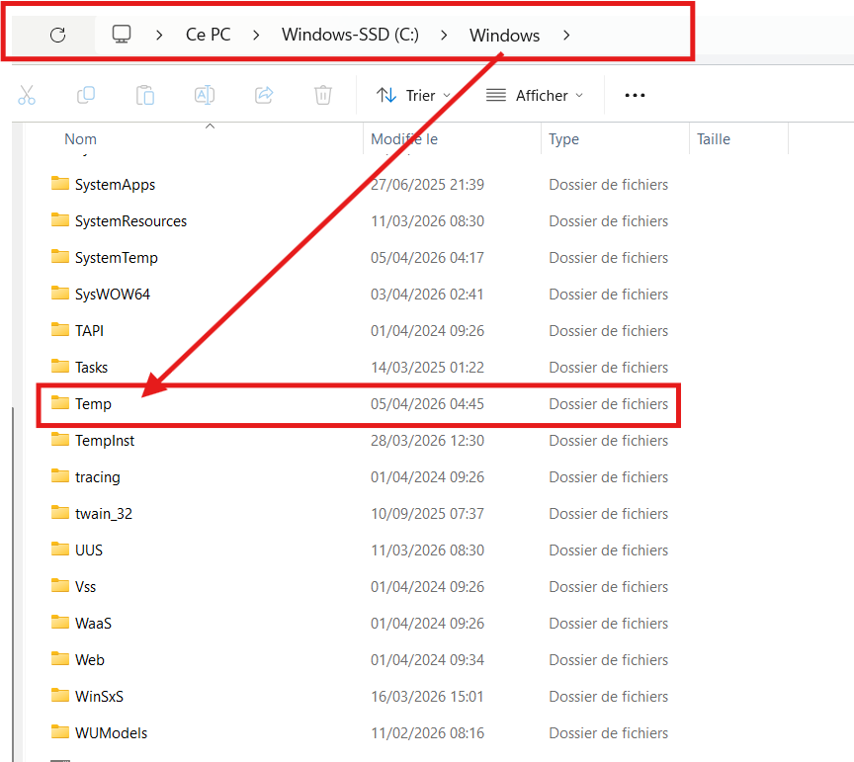Click the Paste clipboard icon

coord(145,95)
